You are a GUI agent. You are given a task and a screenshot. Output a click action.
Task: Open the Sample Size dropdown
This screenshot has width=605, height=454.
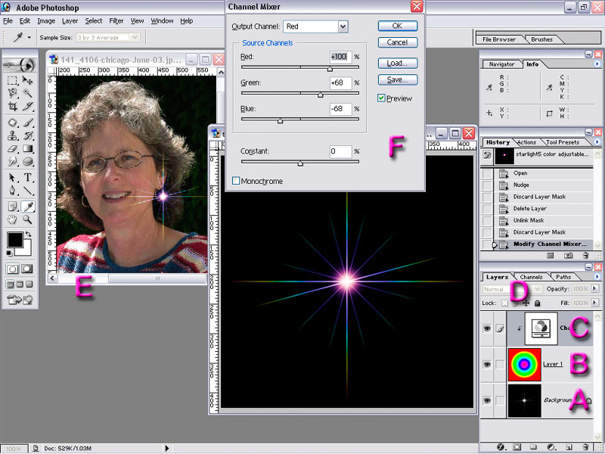point(135,37)
